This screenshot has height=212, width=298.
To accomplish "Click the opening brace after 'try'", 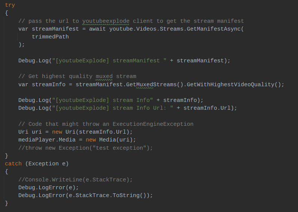I will (6, 13).
